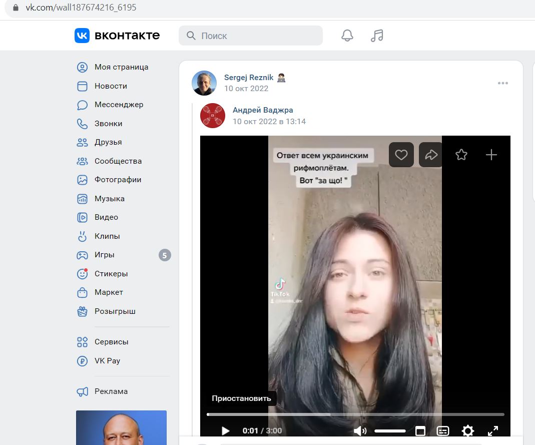Viewport: 535px width, 445px height.
Task: Click the Музыка sidebar icon
Action: [82, 199]
